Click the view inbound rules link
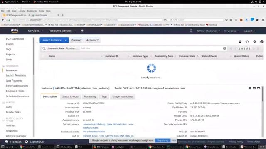 pyautogui.click(x=117, y=124)
